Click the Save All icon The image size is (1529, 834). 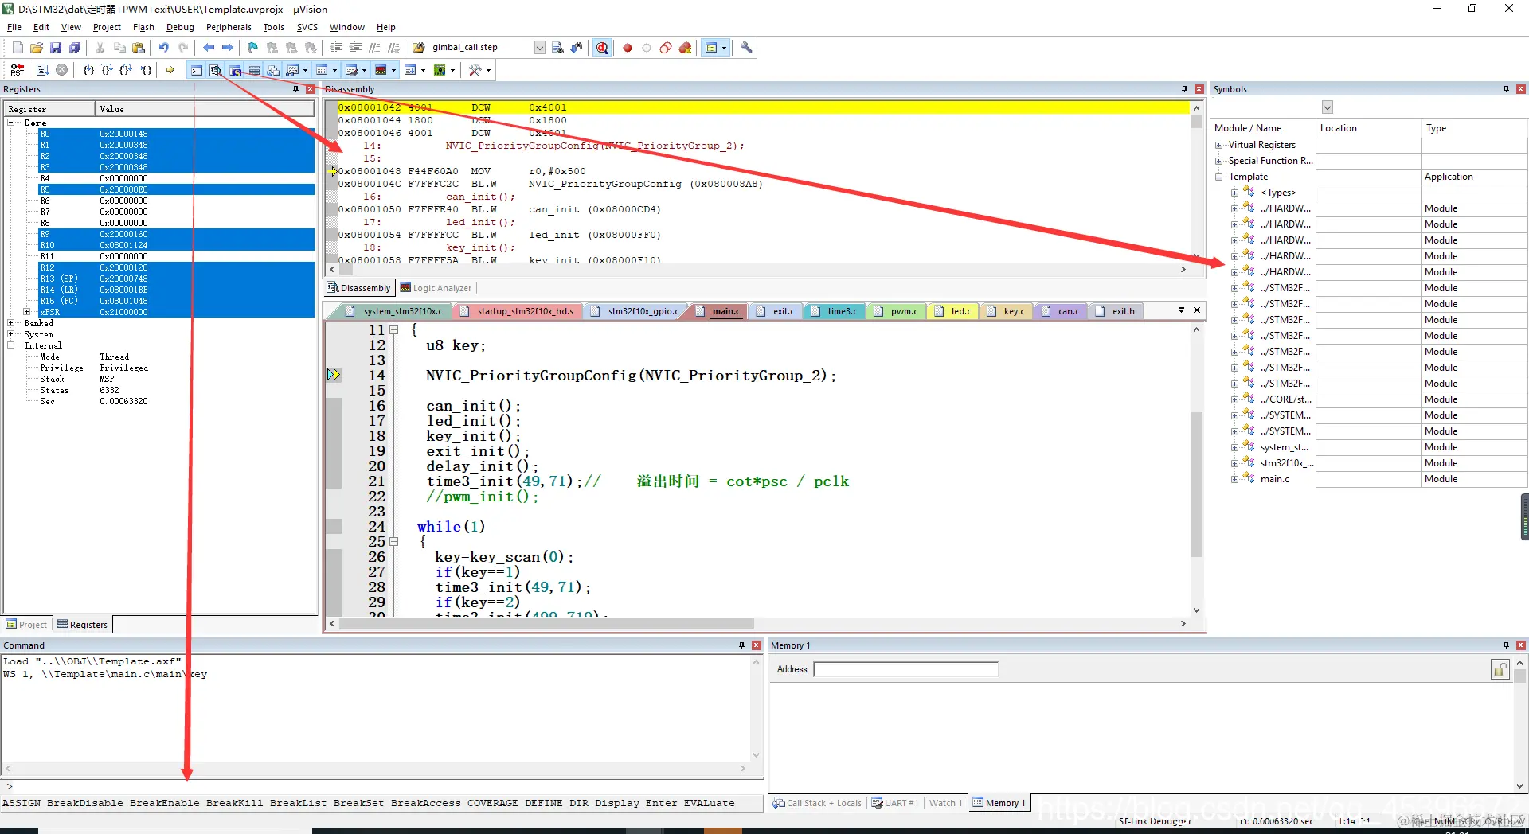tap(75, 48)
